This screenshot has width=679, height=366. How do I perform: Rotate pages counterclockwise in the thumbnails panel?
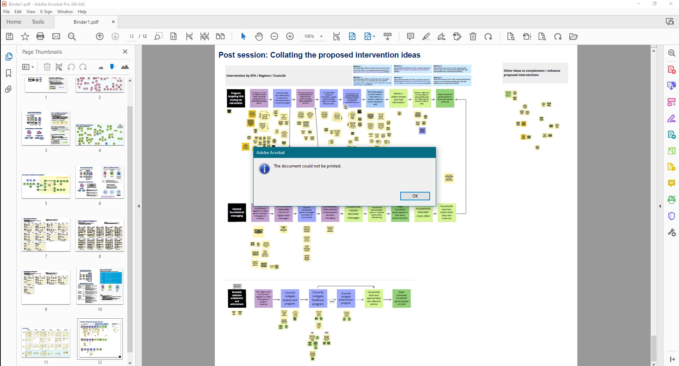click(x=71, y=67)
